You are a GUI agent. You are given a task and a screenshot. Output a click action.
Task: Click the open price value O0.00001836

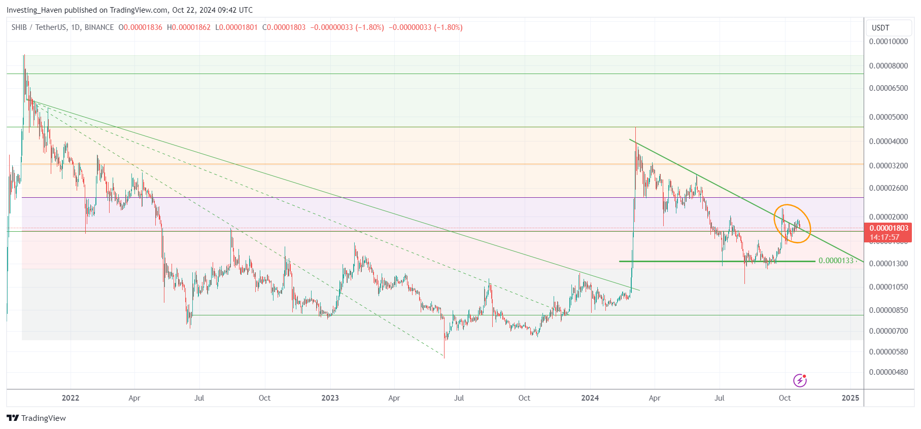click(x=141, y=27)
